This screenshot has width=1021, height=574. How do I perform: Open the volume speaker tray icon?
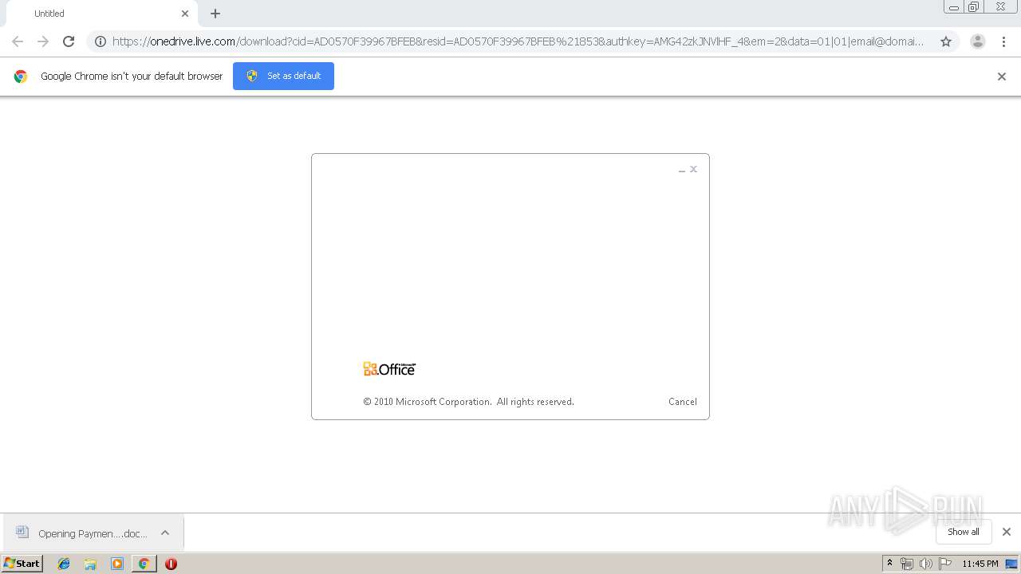(x=926, y=564)
